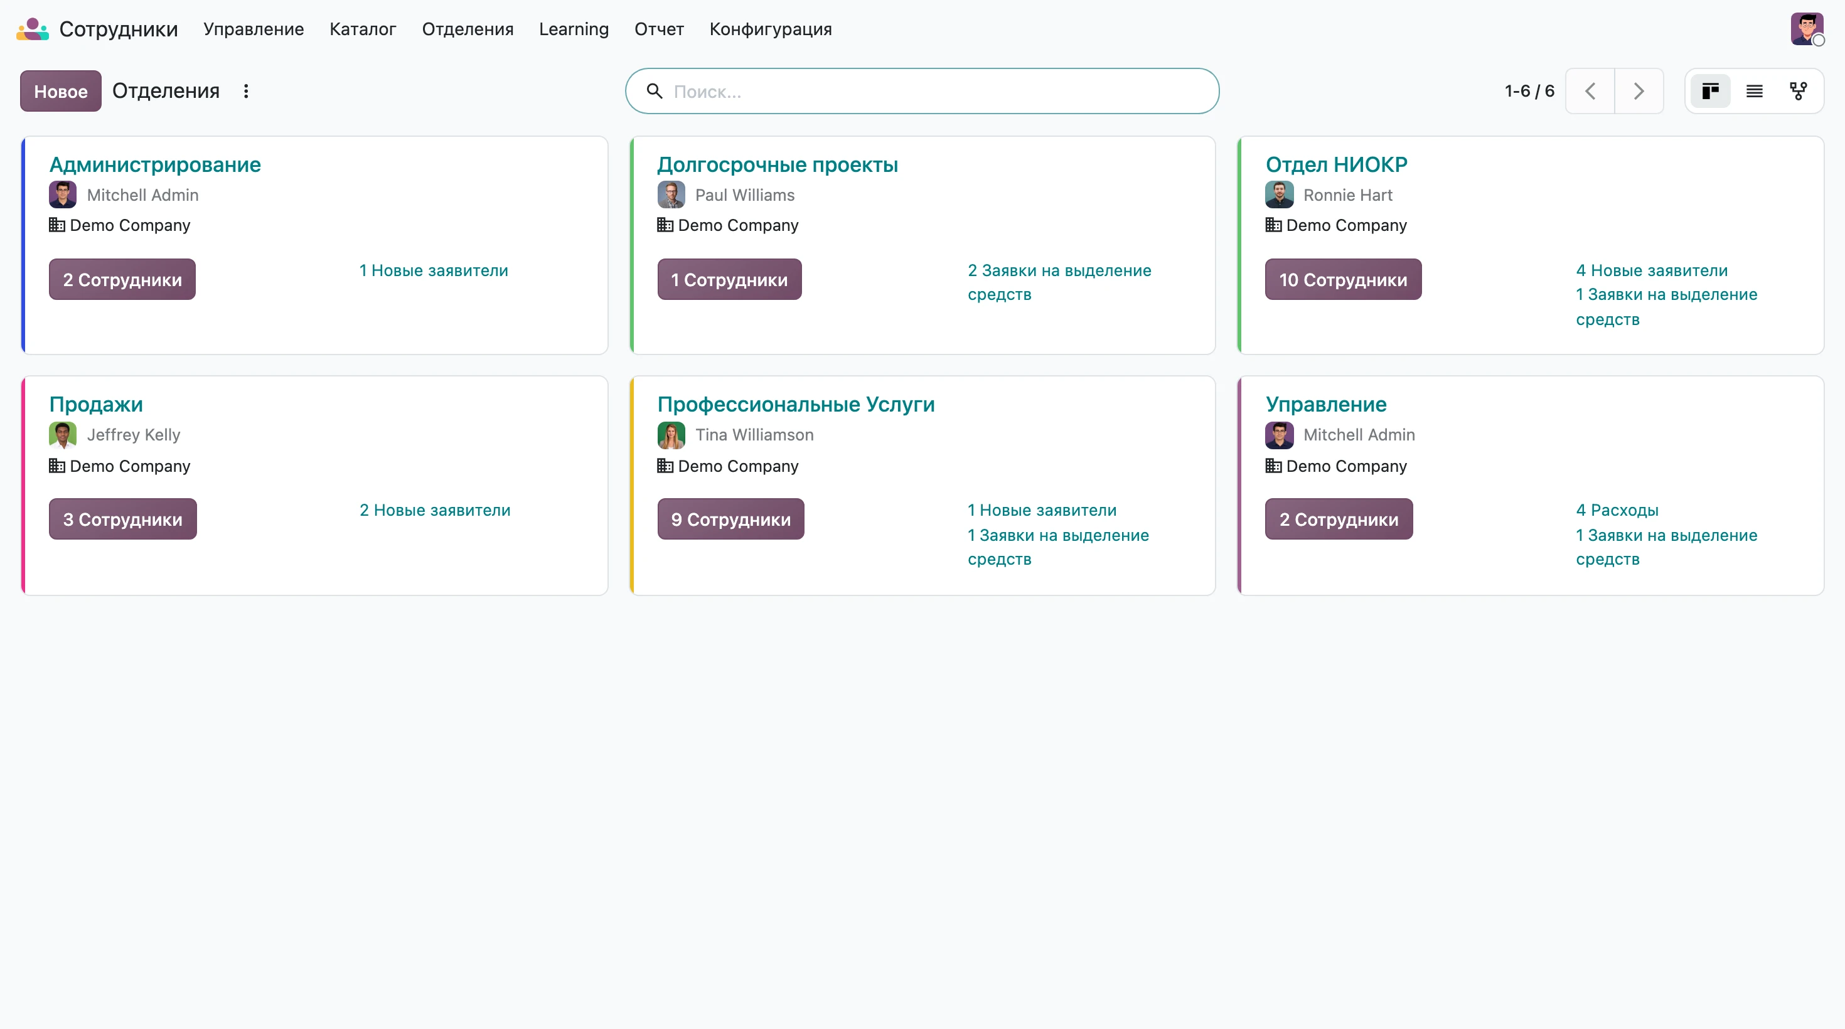Open 2 Заявки на выделение средств link
The image size is (1845, 1029).
[1059, 283]
